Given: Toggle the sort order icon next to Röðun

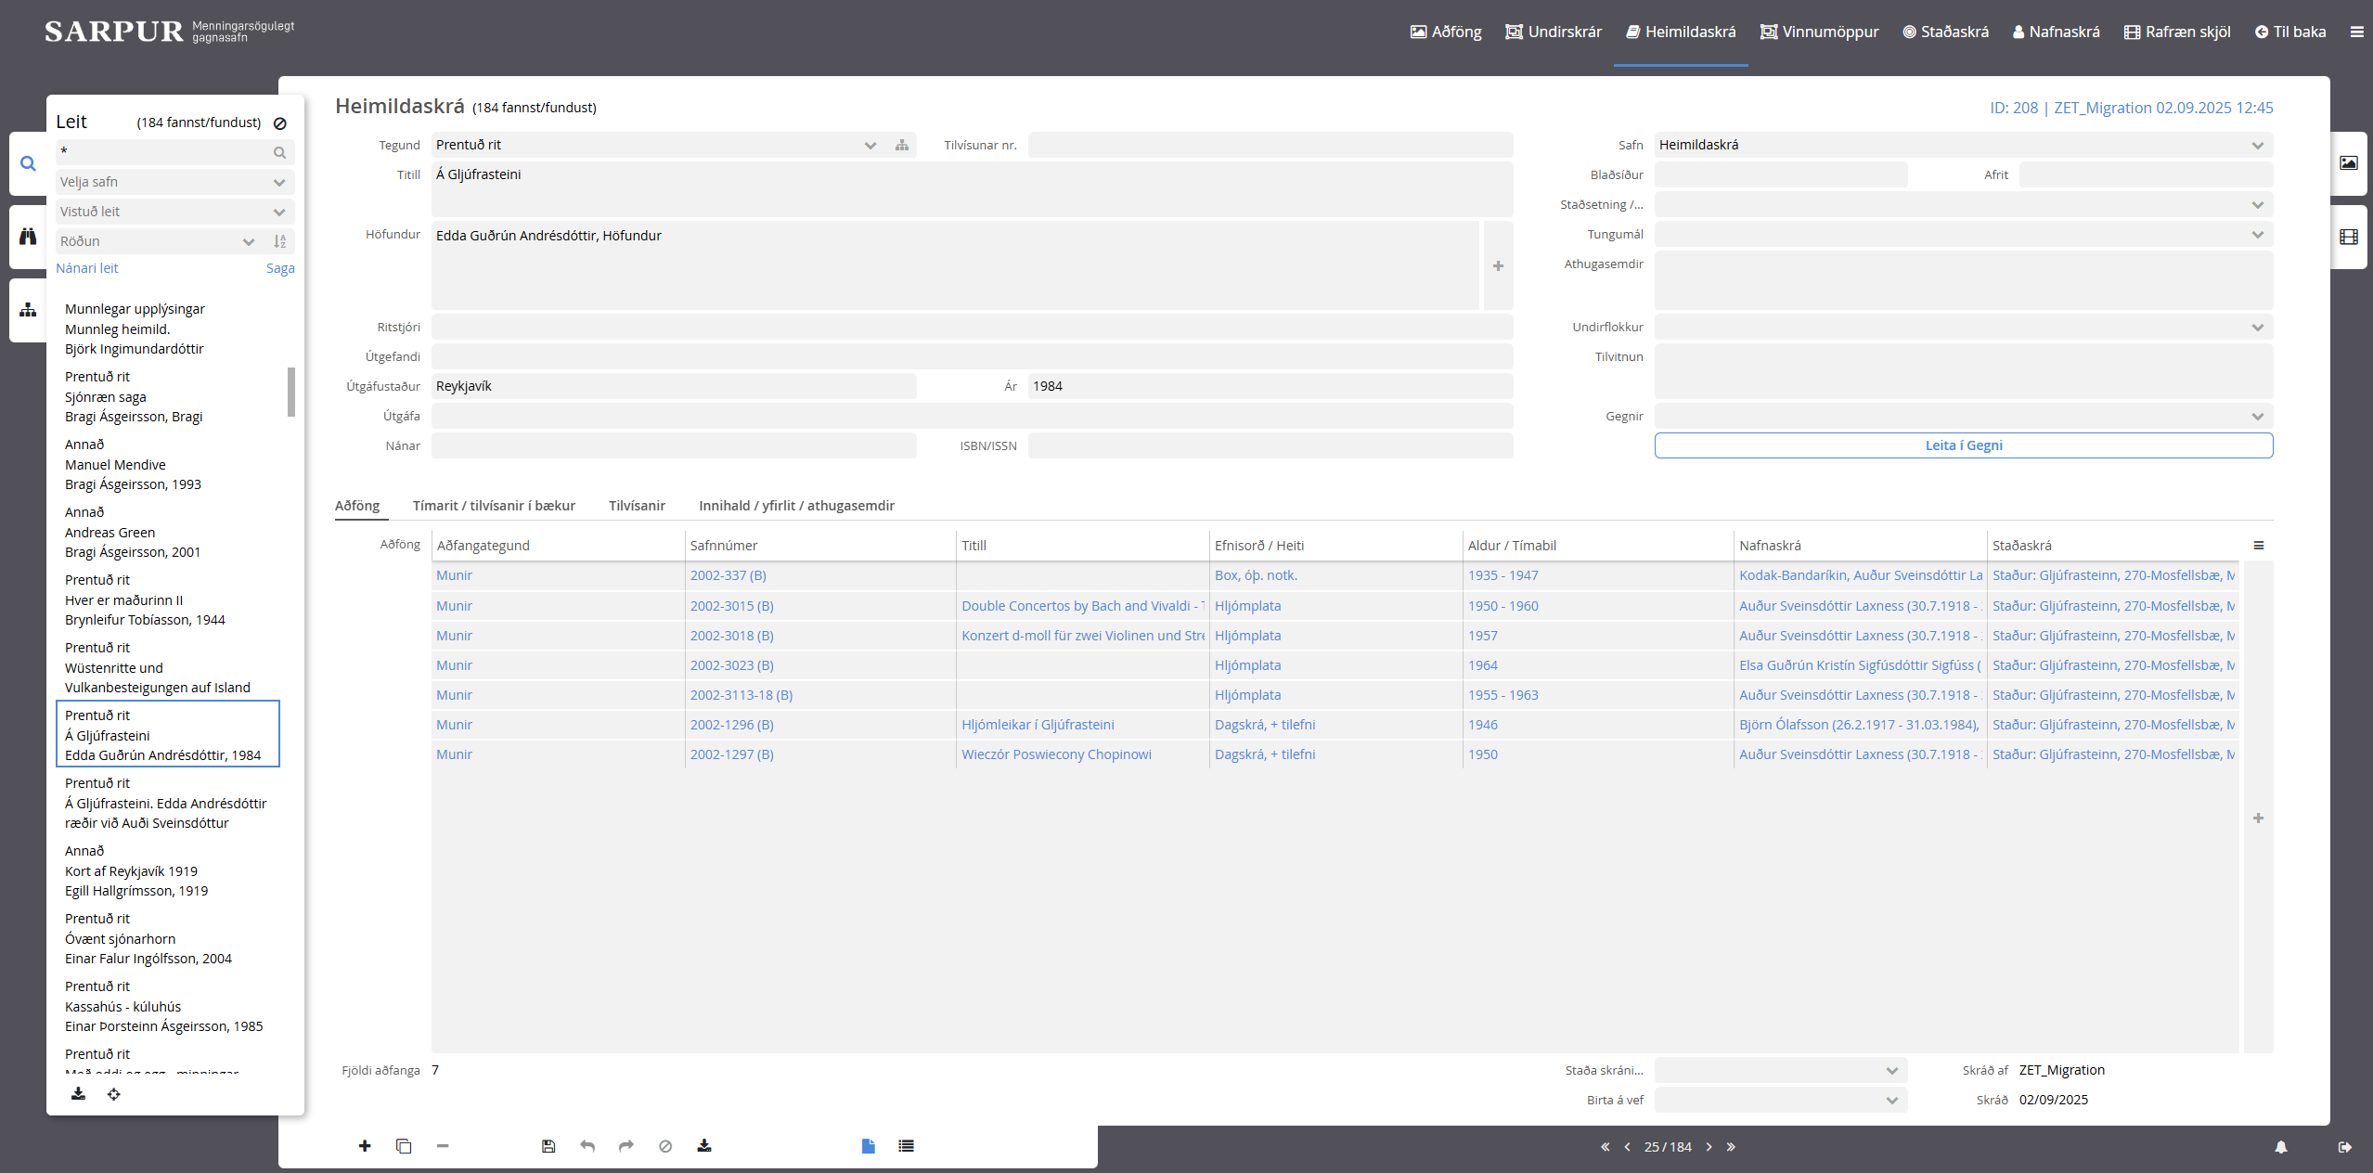Looking at the screenshot, I should [x=280, y=241].
